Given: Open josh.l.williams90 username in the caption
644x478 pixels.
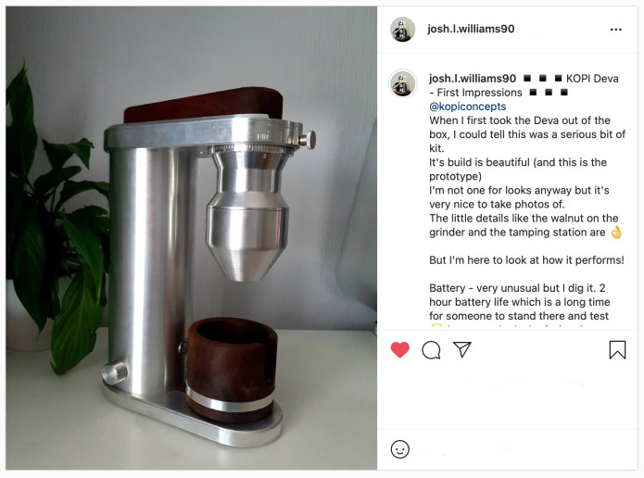Looking at the screenshot, I should point(473,79).
